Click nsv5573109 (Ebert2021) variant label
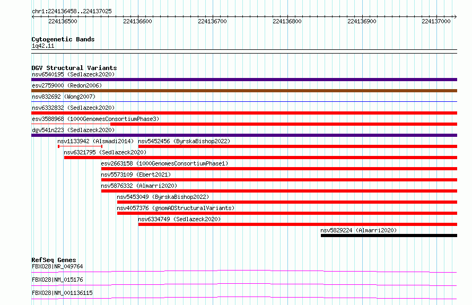Viewport: 472px width, 305px height. pyautogui.click(x=136, y=175)
